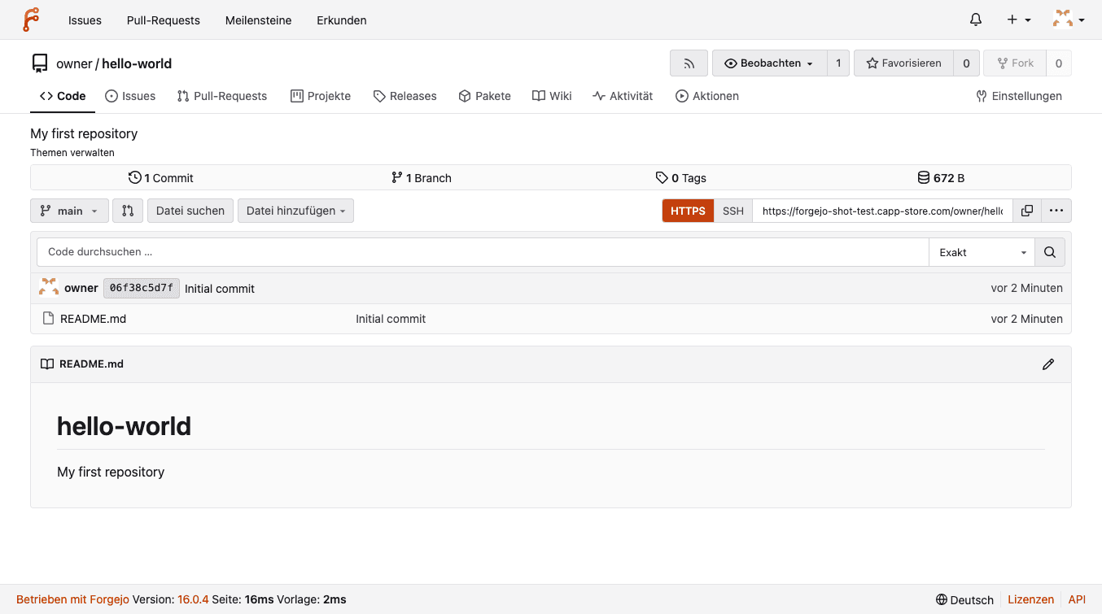Open the Releases tab
Image resolution: width=1102 pixels, height=614 pixels.
405,96
